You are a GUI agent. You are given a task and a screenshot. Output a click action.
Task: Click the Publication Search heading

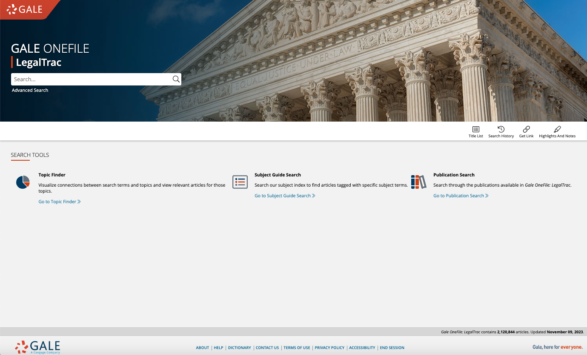(454, 175)
